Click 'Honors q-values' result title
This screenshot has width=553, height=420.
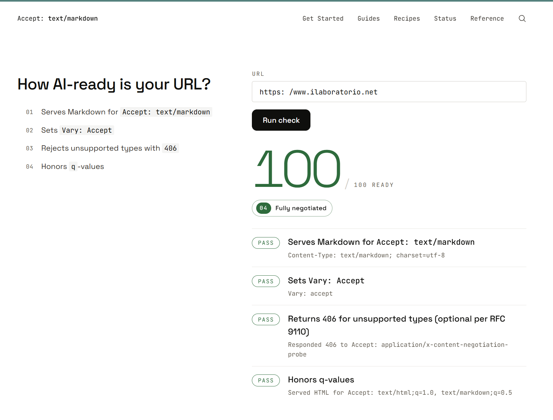[321, 380]
